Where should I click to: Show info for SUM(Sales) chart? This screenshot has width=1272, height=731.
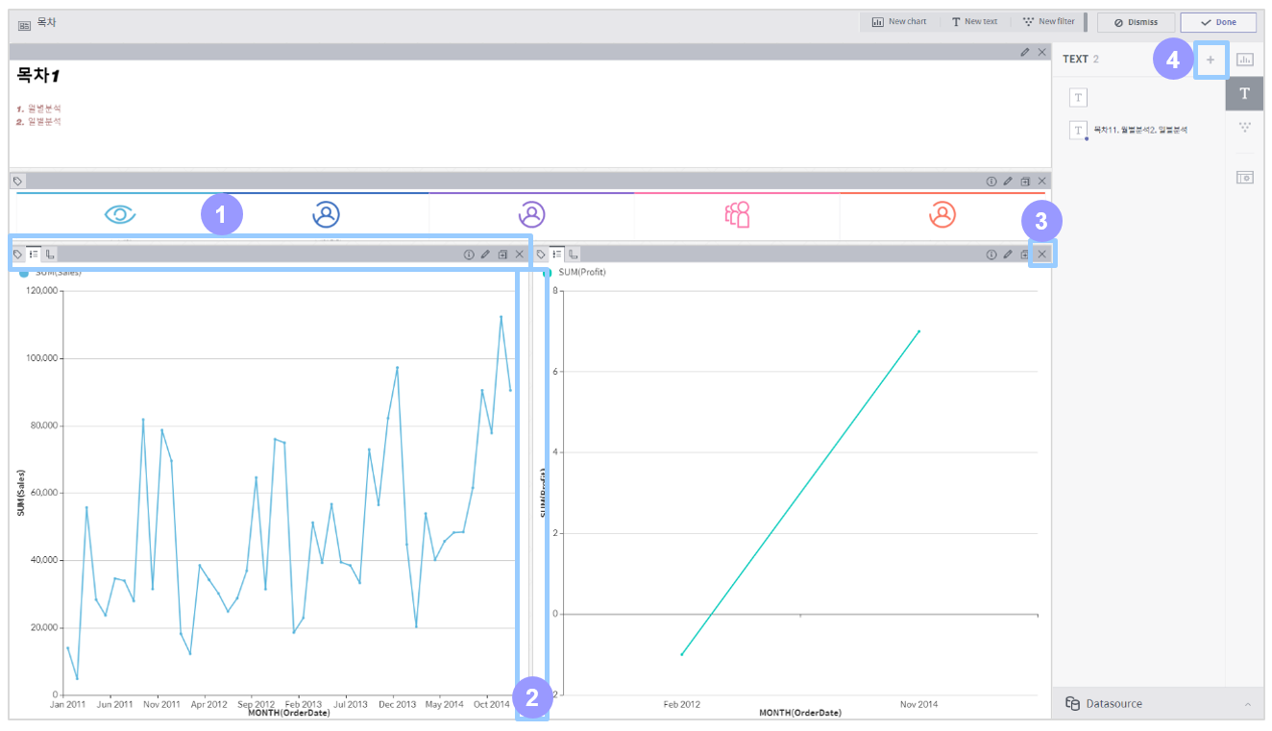tap(469, 255)
